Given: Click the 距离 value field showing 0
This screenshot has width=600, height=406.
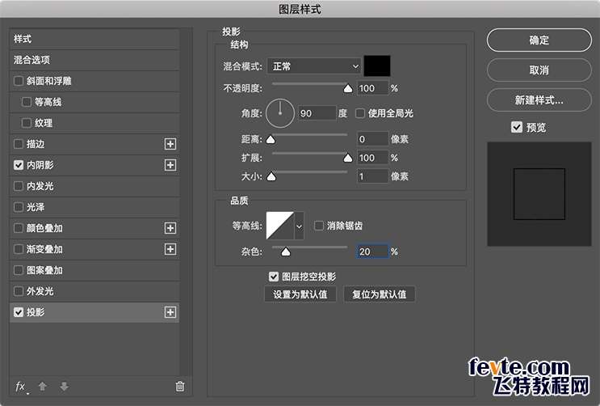Looking at the screenshot, I should point(372,139).
